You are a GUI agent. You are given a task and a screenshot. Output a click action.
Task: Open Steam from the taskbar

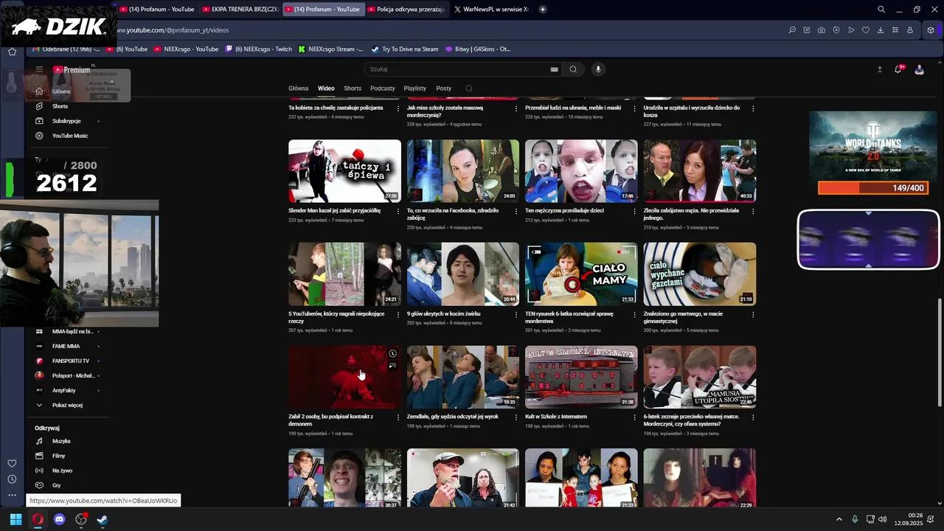(x=103, y=519)
